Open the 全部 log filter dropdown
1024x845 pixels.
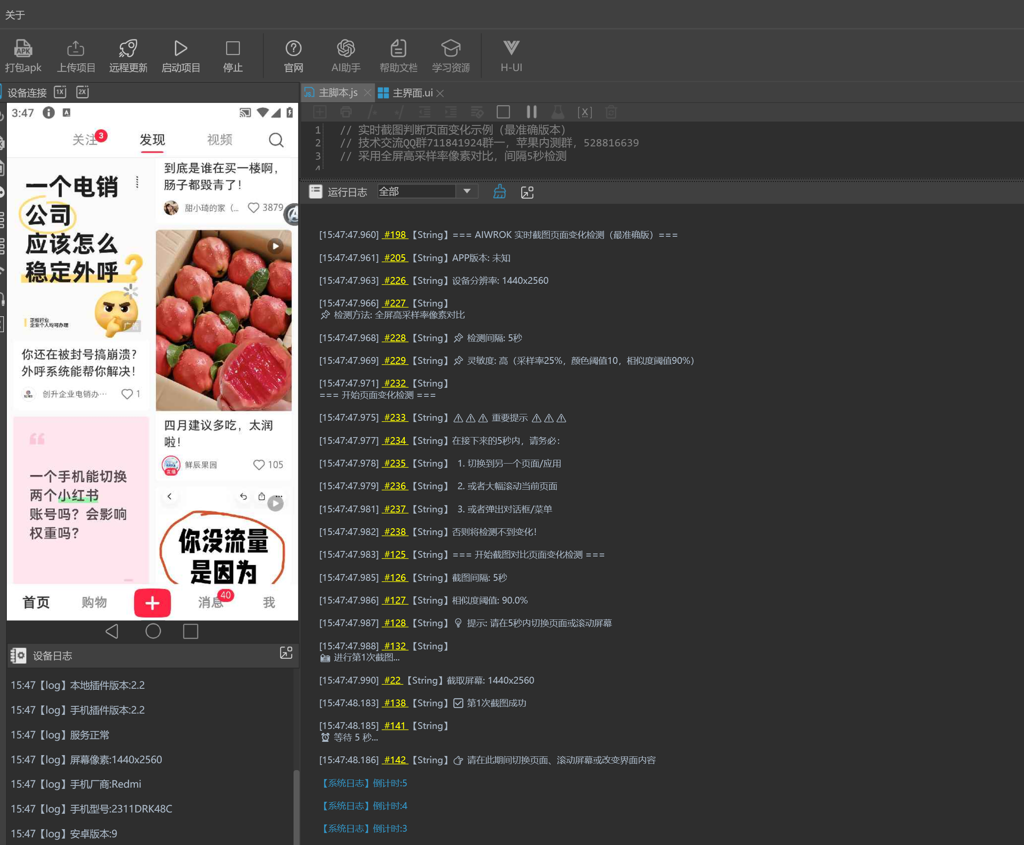coord(466,191)
